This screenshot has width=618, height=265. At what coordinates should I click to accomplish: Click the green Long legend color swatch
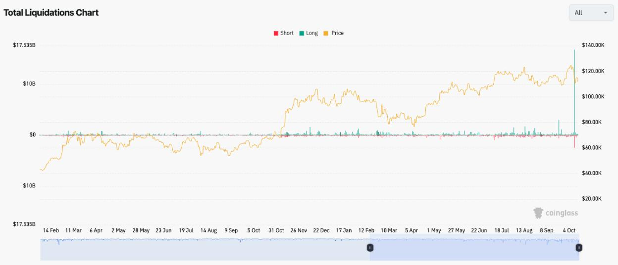click(x=302, y=33)
